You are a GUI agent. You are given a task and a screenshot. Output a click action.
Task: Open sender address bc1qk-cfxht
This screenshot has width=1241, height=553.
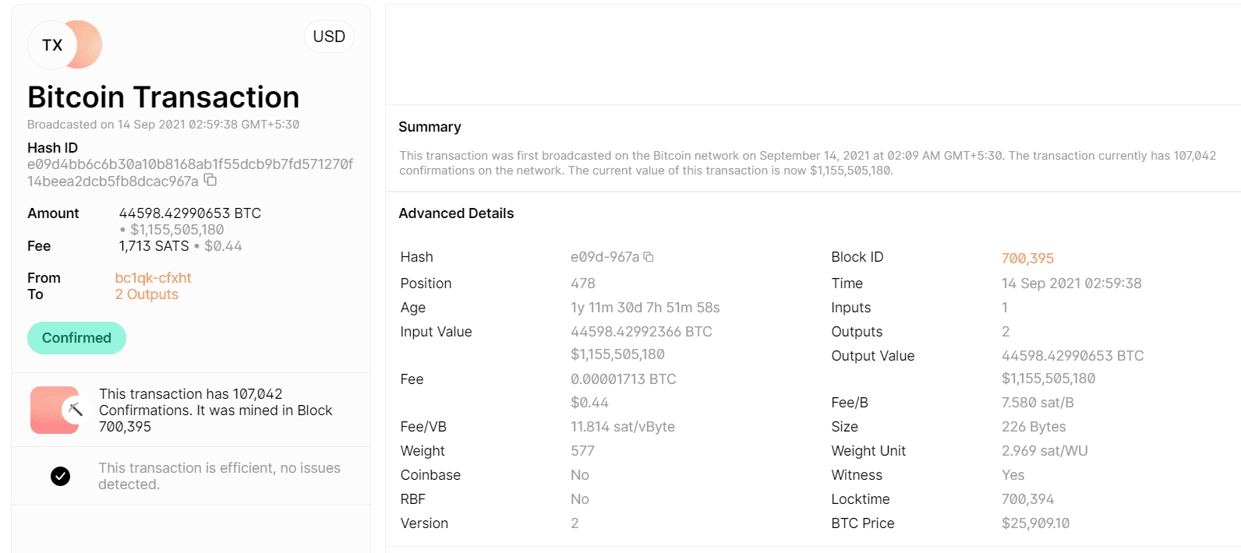153,277
